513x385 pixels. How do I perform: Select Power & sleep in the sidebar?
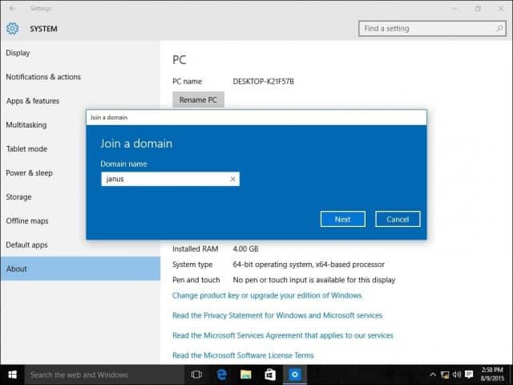(x=29, y=173)
